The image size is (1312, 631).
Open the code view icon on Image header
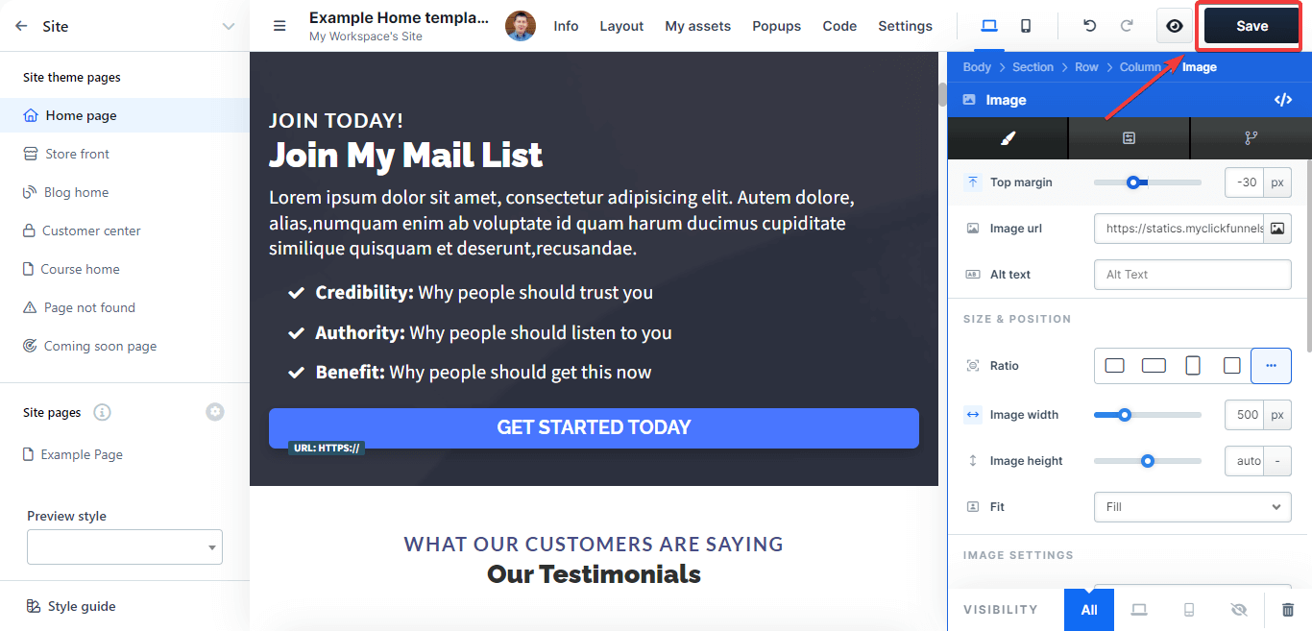1283,99
